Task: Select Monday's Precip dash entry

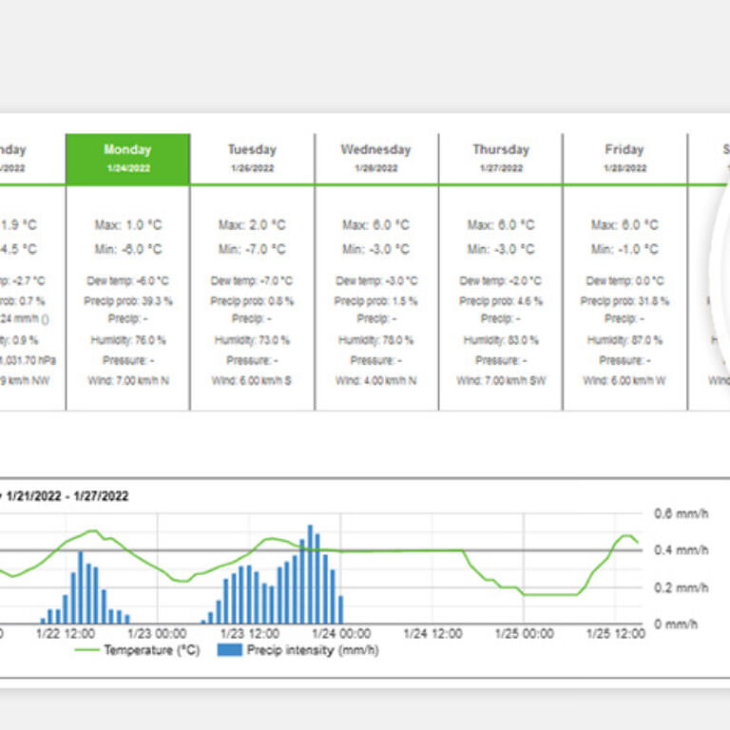Action: (x=128, y=319)
